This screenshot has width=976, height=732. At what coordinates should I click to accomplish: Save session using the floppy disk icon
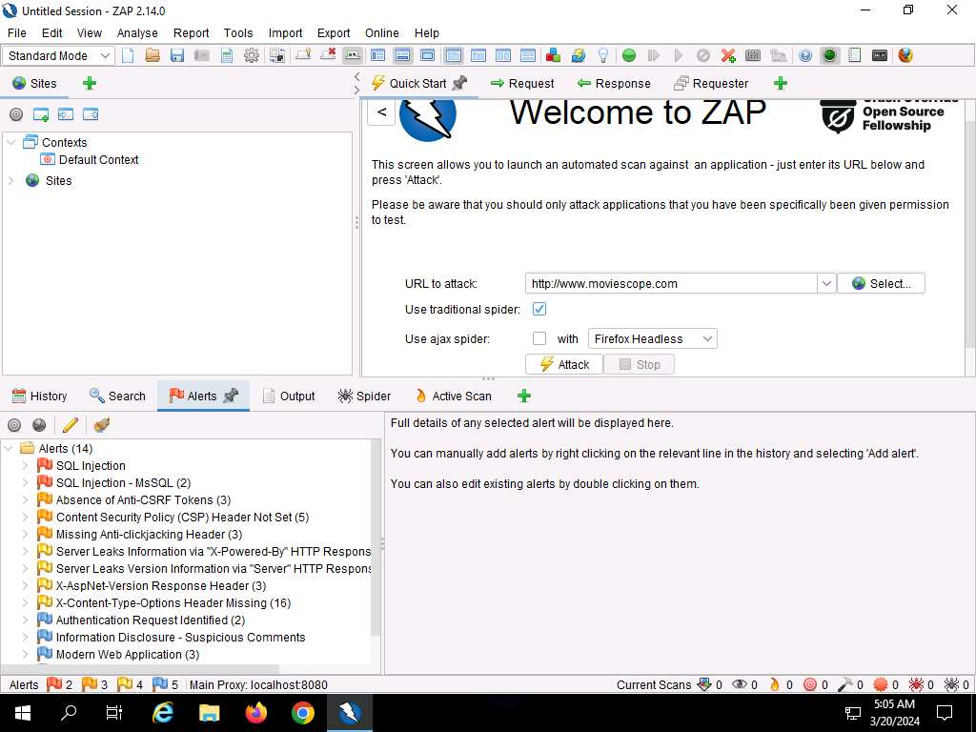pyautogui.click(x=177, y=55)
